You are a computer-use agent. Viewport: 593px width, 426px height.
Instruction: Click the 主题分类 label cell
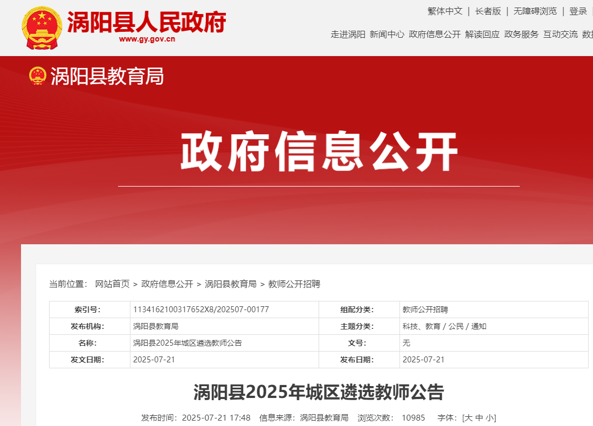359,326
